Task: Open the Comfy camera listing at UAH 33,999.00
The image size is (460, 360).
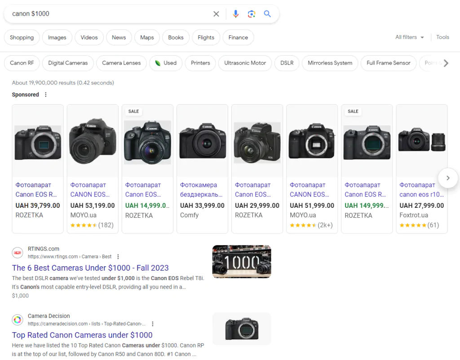Action: [203, 169]
